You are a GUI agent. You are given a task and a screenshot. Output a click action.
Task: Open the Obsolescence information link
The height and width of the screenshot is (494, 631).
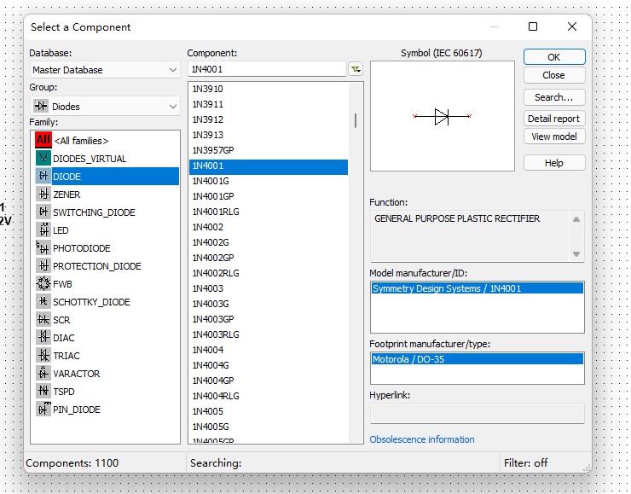pos(422,439)
